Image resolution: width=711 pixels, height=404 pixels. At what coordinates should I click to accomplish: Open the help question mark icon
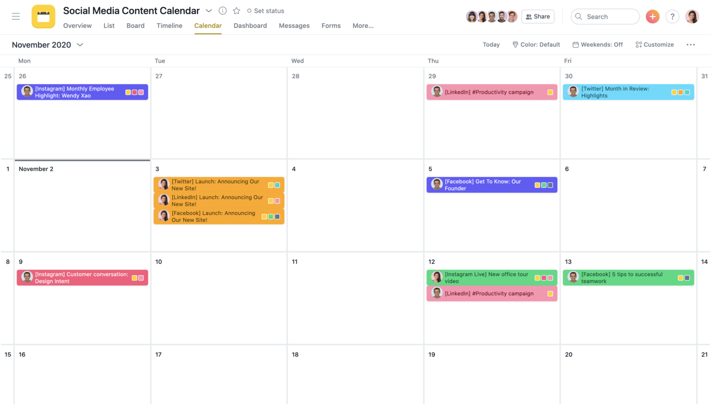[673, 17]
